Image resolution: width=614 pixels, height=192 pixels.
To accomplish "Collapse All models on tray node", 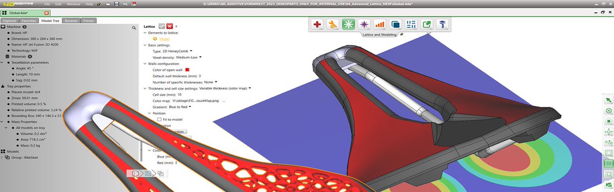I will tap(6, 127).
